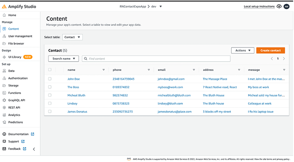Check the John Doe row checkbox
This screenshot has width=294, height=162.
(50, 79)
